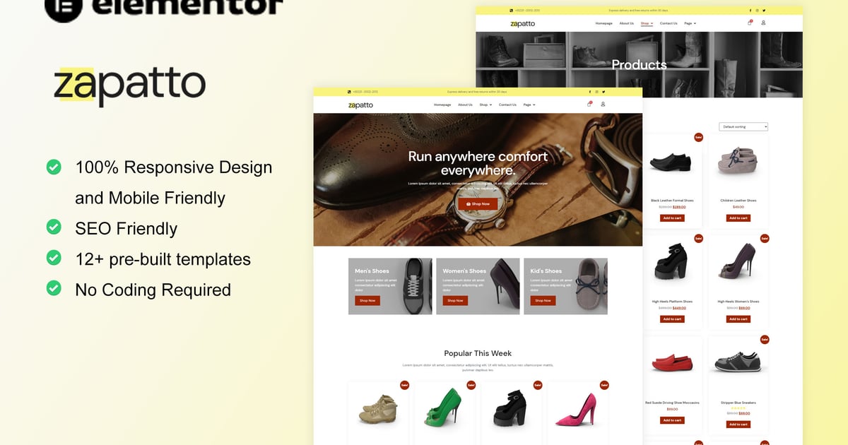Click the zapatto logo in the homepage mockup header
The image size is (848, 445).
click(360, 105)
